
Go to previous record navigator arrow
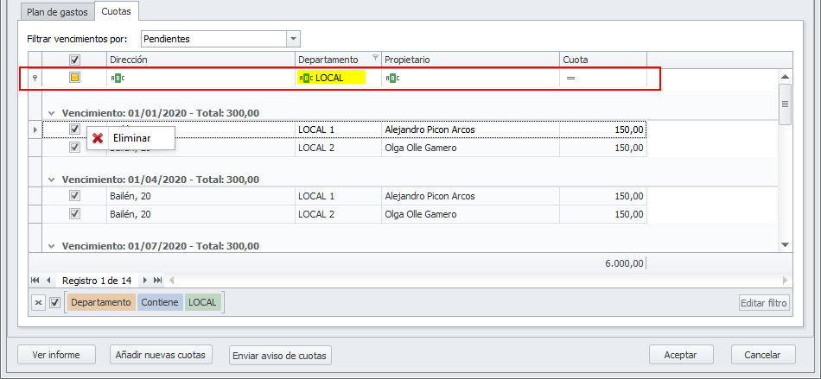[x=48, y=281]
